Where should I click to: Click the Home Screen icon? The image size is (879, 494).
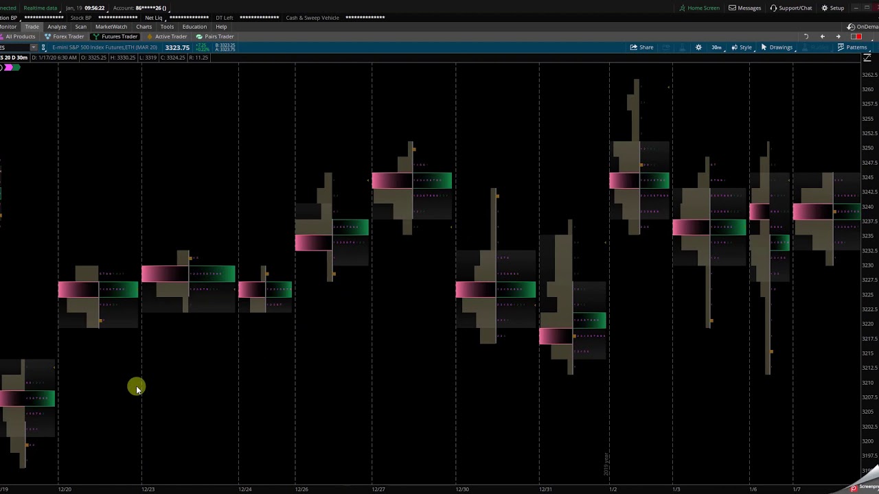pyautogui.click(x=699, y=8)
